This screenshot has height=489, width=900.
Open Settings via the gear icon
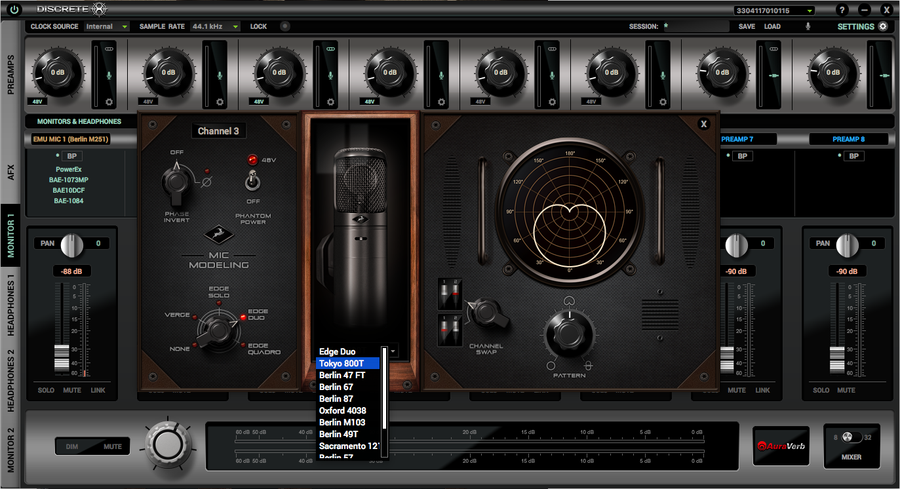click(x=883, y=26)
